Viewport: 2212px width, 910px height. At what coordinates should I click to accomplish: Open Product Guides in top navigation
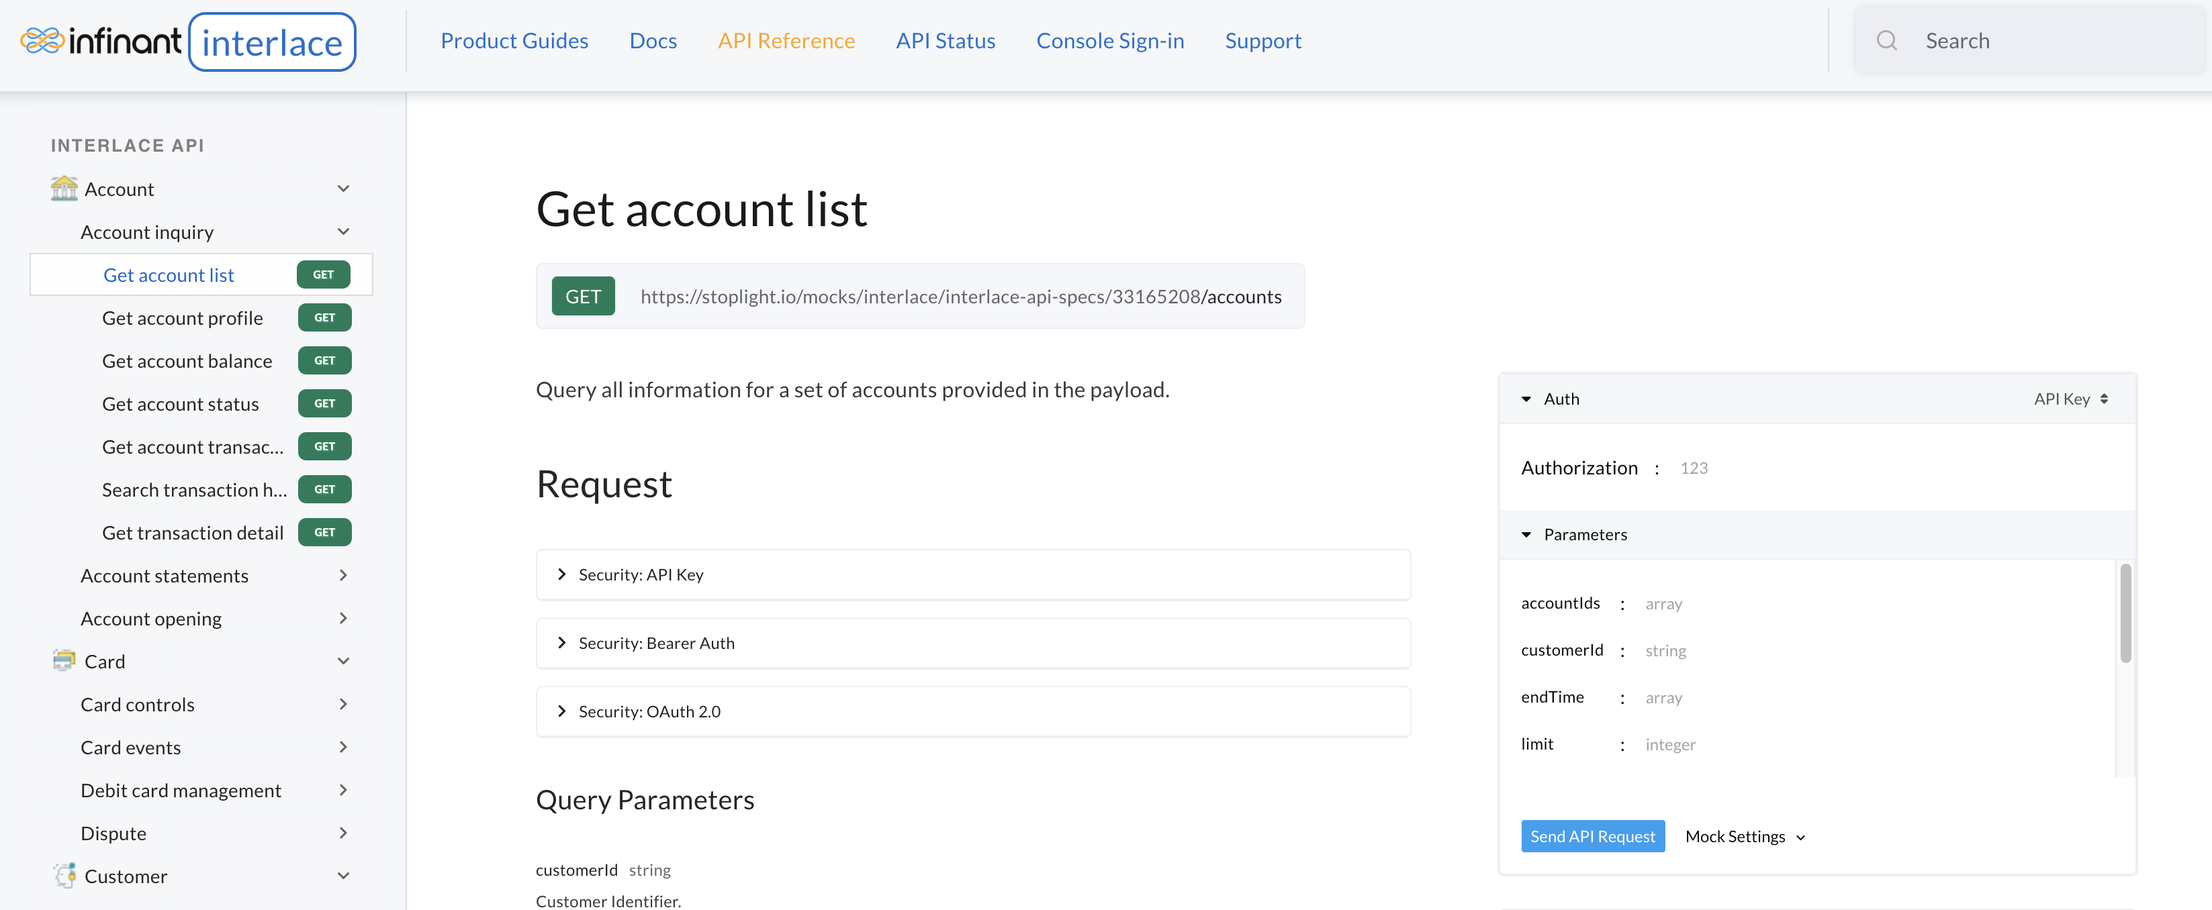tap(514, 40)
